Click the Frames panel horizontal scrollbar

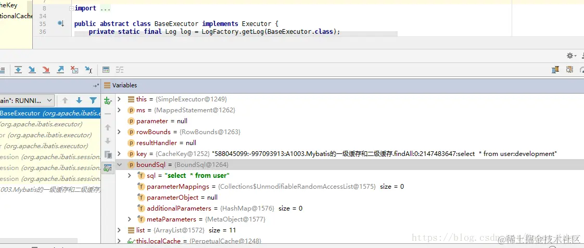[x=39, y=241]
